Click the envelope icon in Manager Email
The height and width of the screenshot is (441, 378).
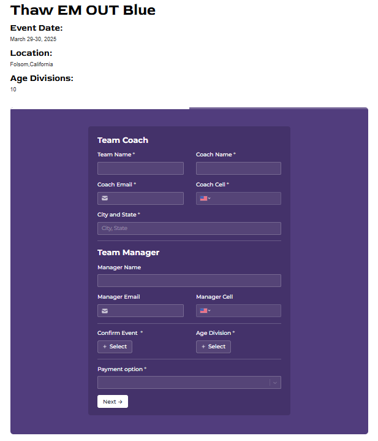[x=105, y=311]
